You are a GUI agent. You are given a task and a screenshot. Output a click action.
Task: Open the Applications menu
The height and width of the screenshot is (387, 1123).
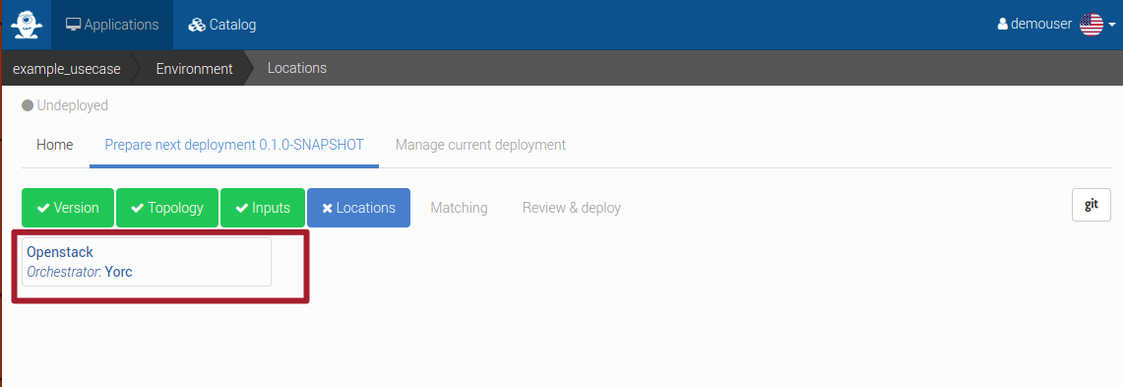[112, 25]
